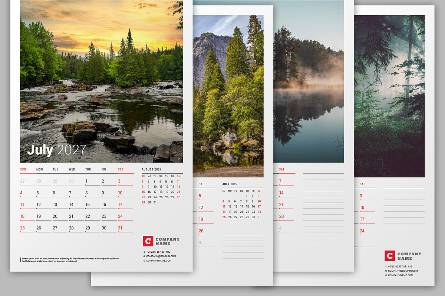This screenshot has height=296, width=445.
Task: Select date 31 in the August 2027 mini calendar
Action: tap(155, 202)
